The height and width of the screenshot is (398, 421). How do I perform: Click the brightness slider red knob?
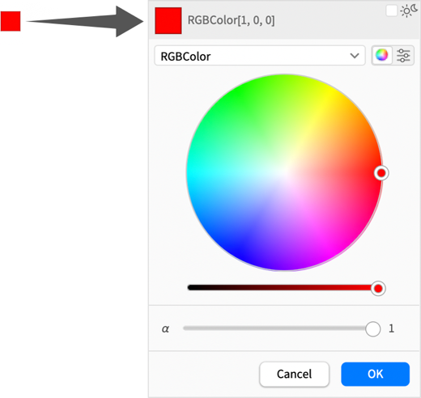coord(378,289)
